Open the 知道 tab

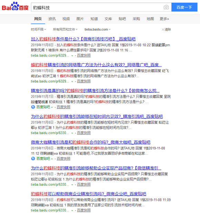pyautogui.click(x=94, y=19)
